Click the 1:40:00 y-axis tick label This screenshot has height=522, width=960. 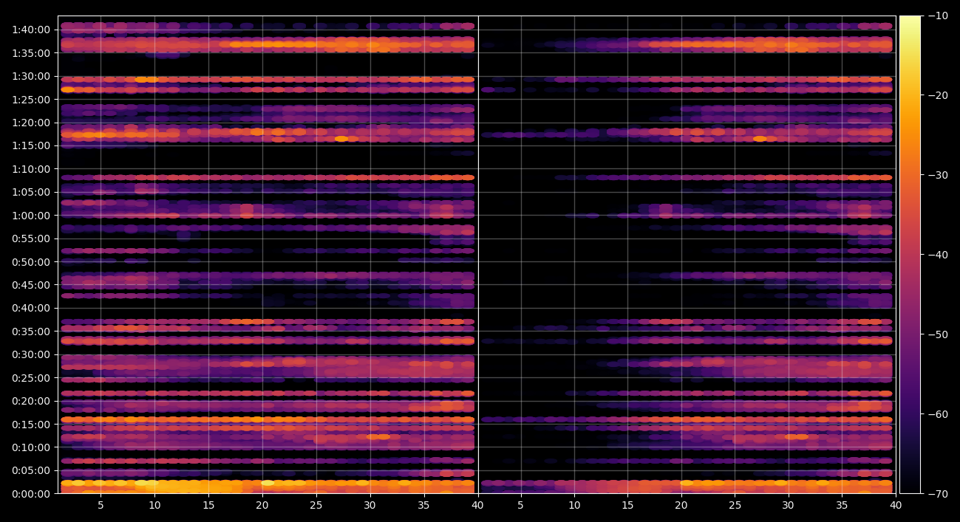31,30
